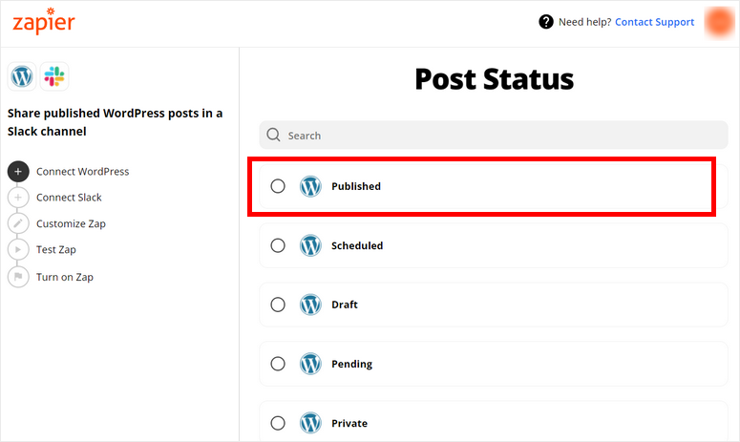Click the WordPress app icon in sidebar
Viewport: 740px width, 442px height.
point(22,76)
